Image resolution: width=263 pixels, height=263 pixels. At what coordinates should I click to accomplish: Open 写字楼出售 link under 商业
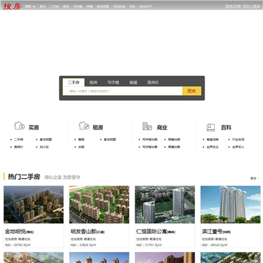click(x=150, y=147)
